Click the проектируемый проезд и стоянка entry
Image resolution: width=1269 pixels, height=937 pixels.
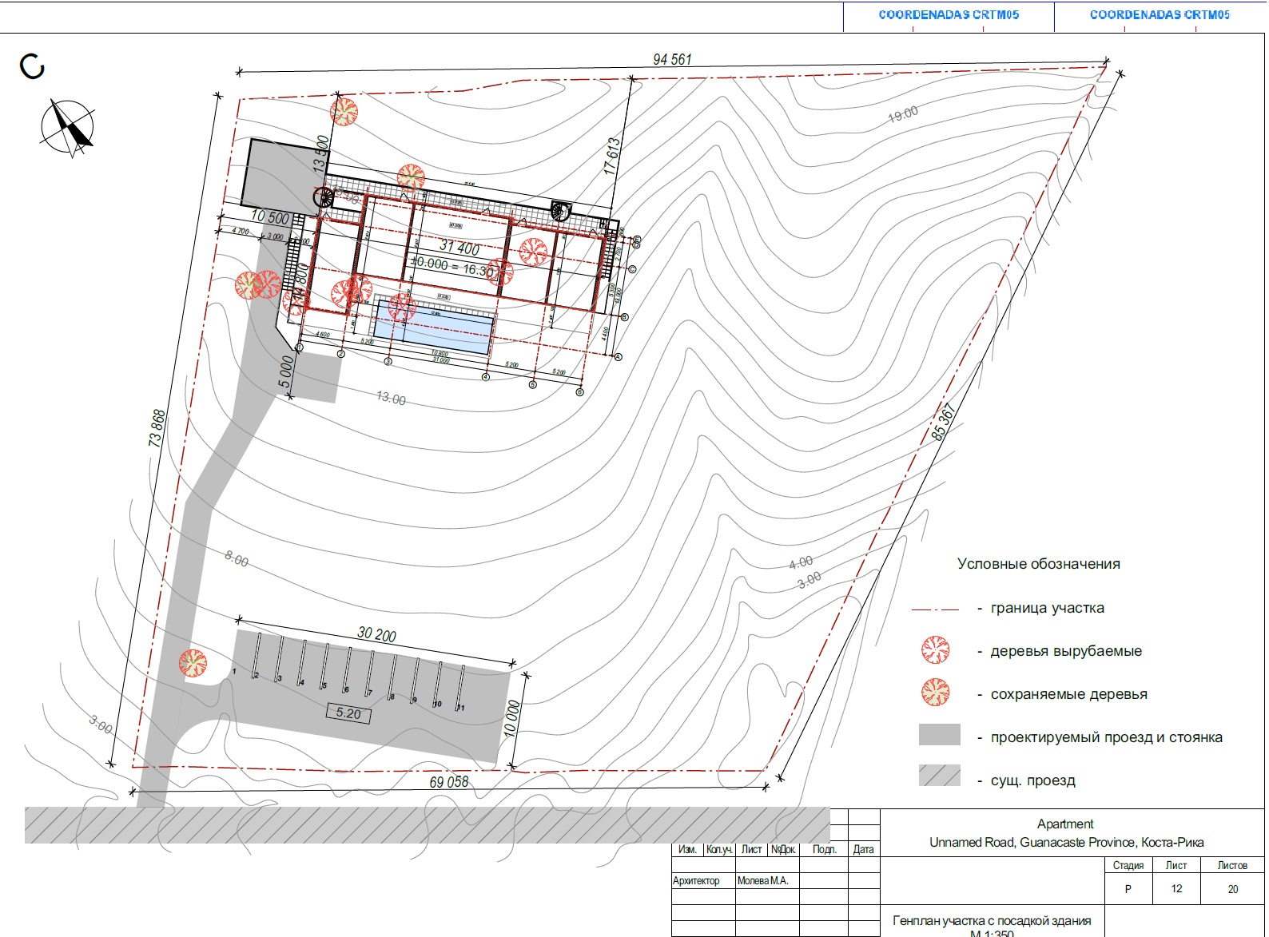tap(1107, 737)
